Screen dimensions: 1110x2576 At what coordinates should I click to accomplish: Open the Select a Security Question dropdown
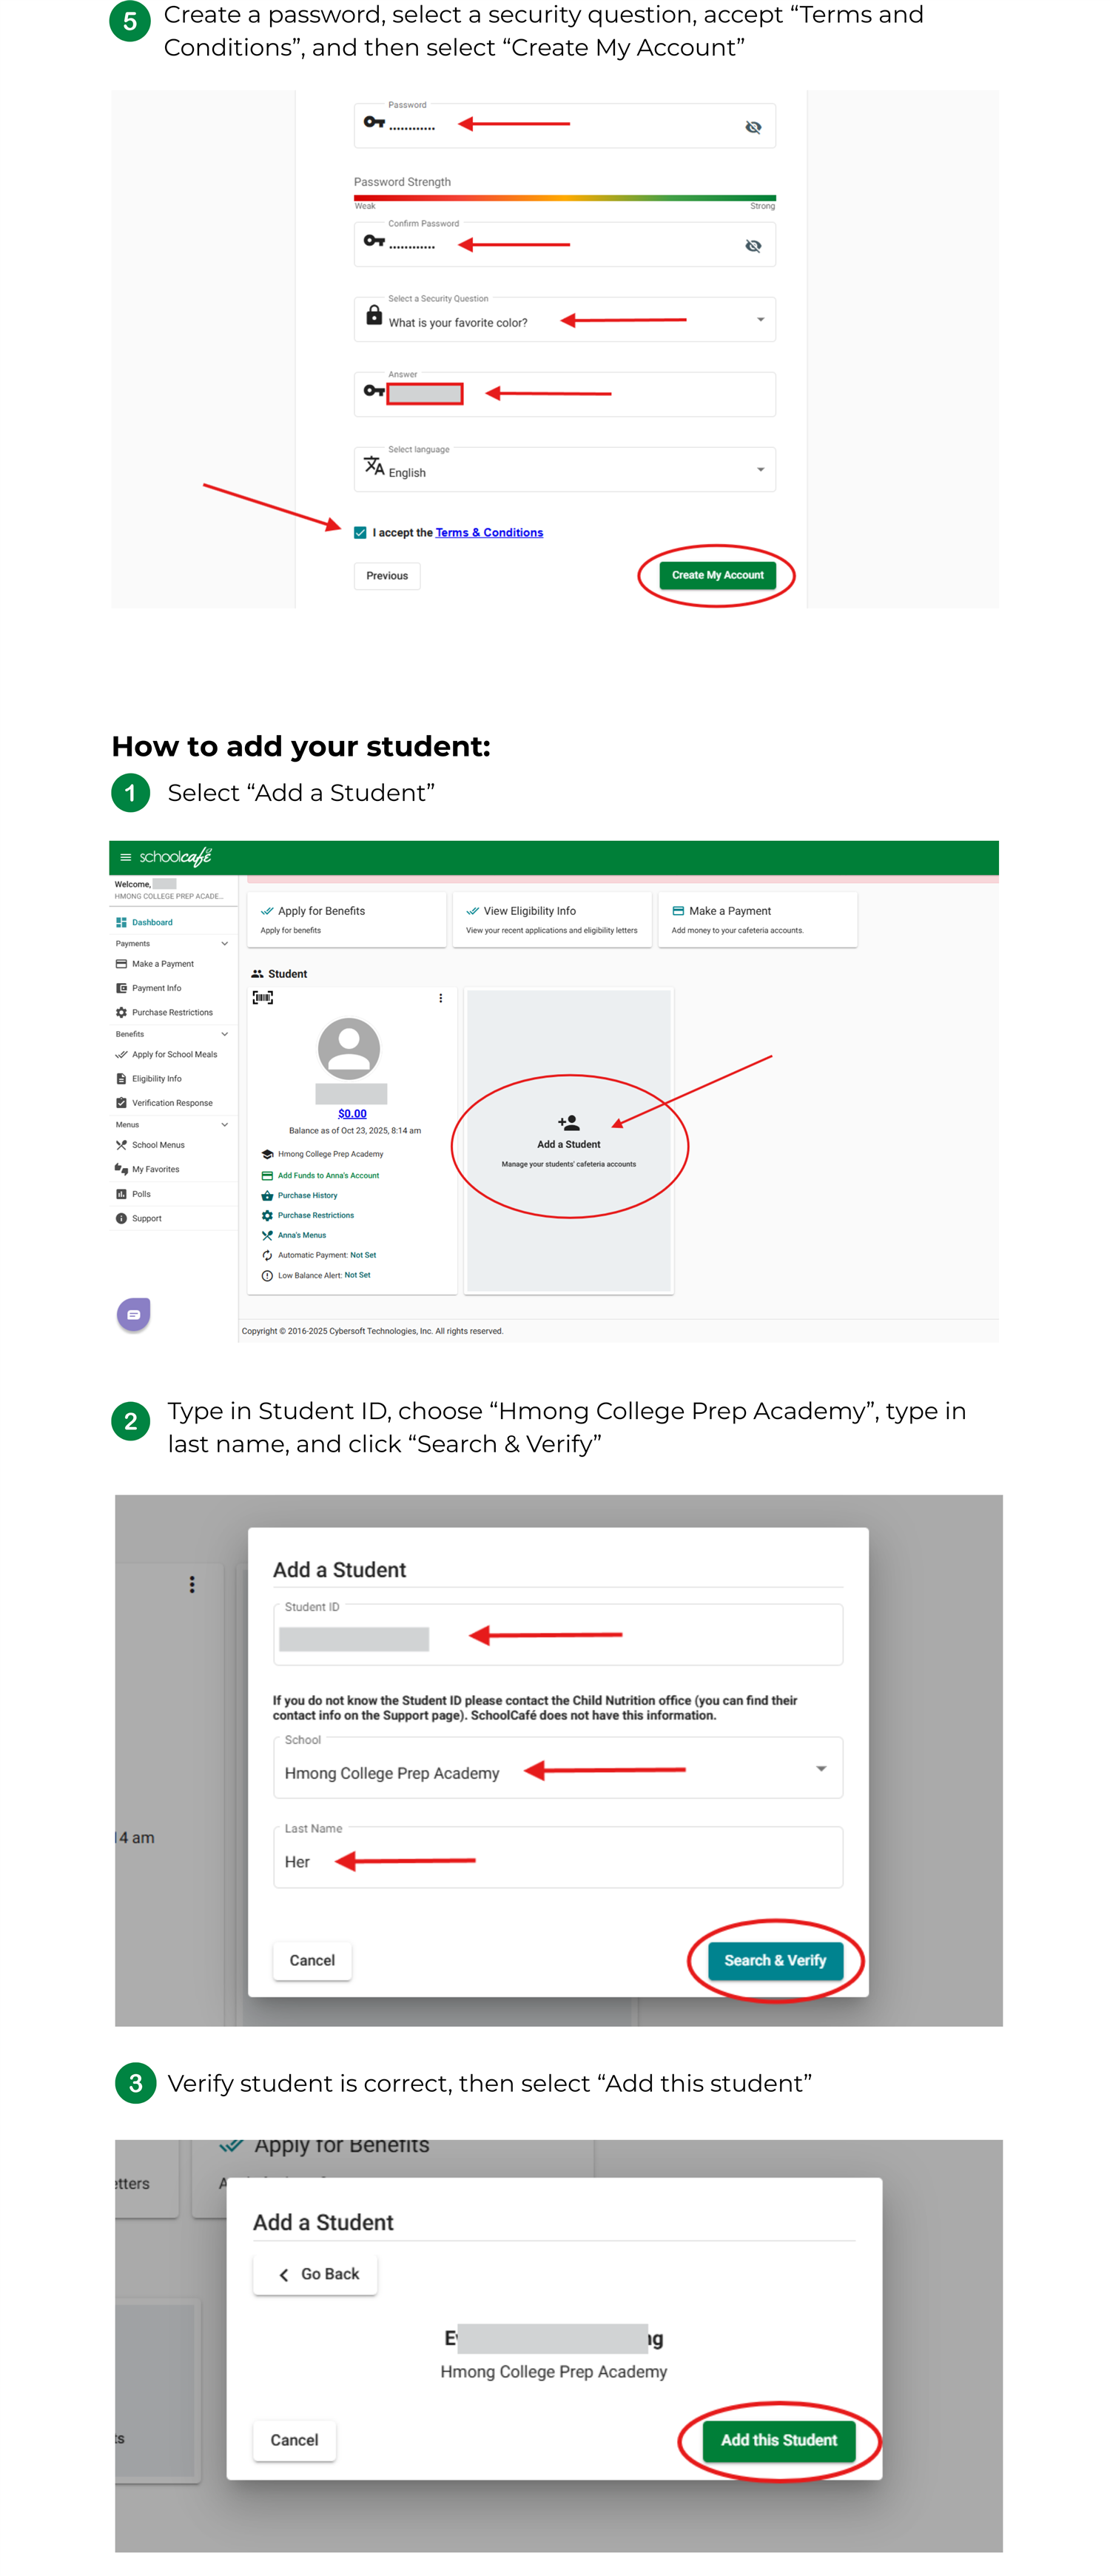pyautogui.click(x=760, y=320)
